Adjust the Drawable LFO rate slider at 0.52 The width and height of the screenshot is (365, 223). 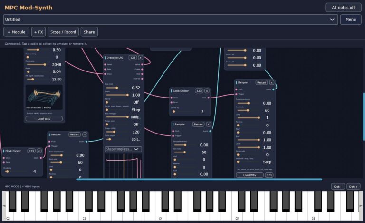tap(117, 88)
